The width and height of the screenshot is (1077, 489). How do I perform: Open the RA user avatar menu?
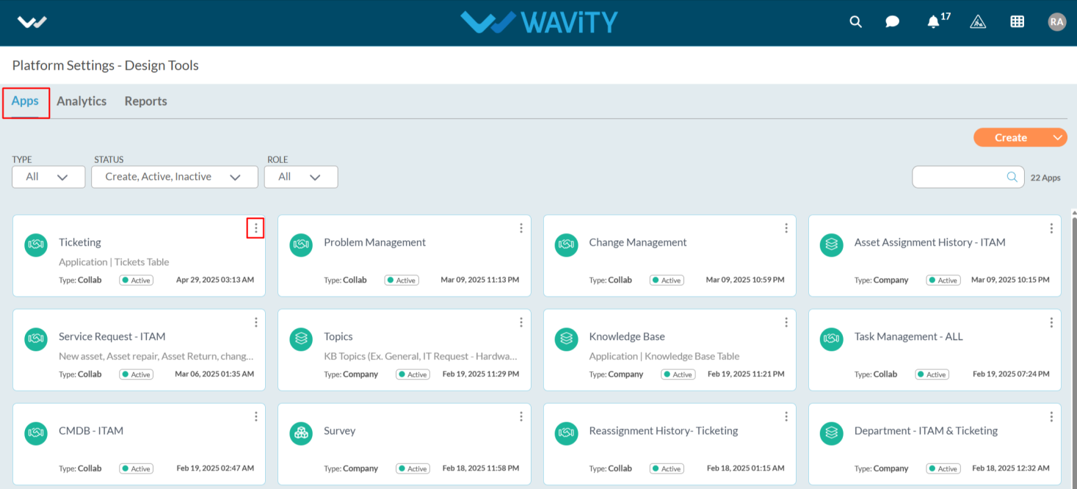pos(1056,22)
